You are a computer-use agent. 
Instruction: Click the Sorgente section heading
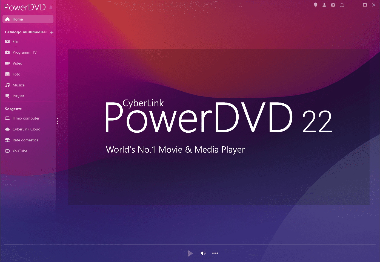pos(13,109)
